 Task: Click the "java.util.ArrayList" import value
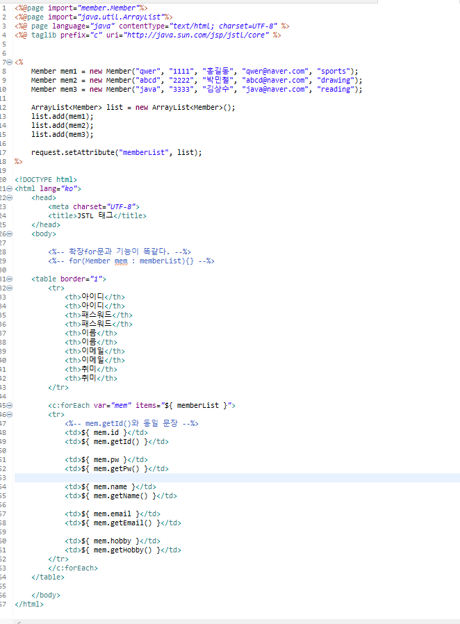[121, 17]
